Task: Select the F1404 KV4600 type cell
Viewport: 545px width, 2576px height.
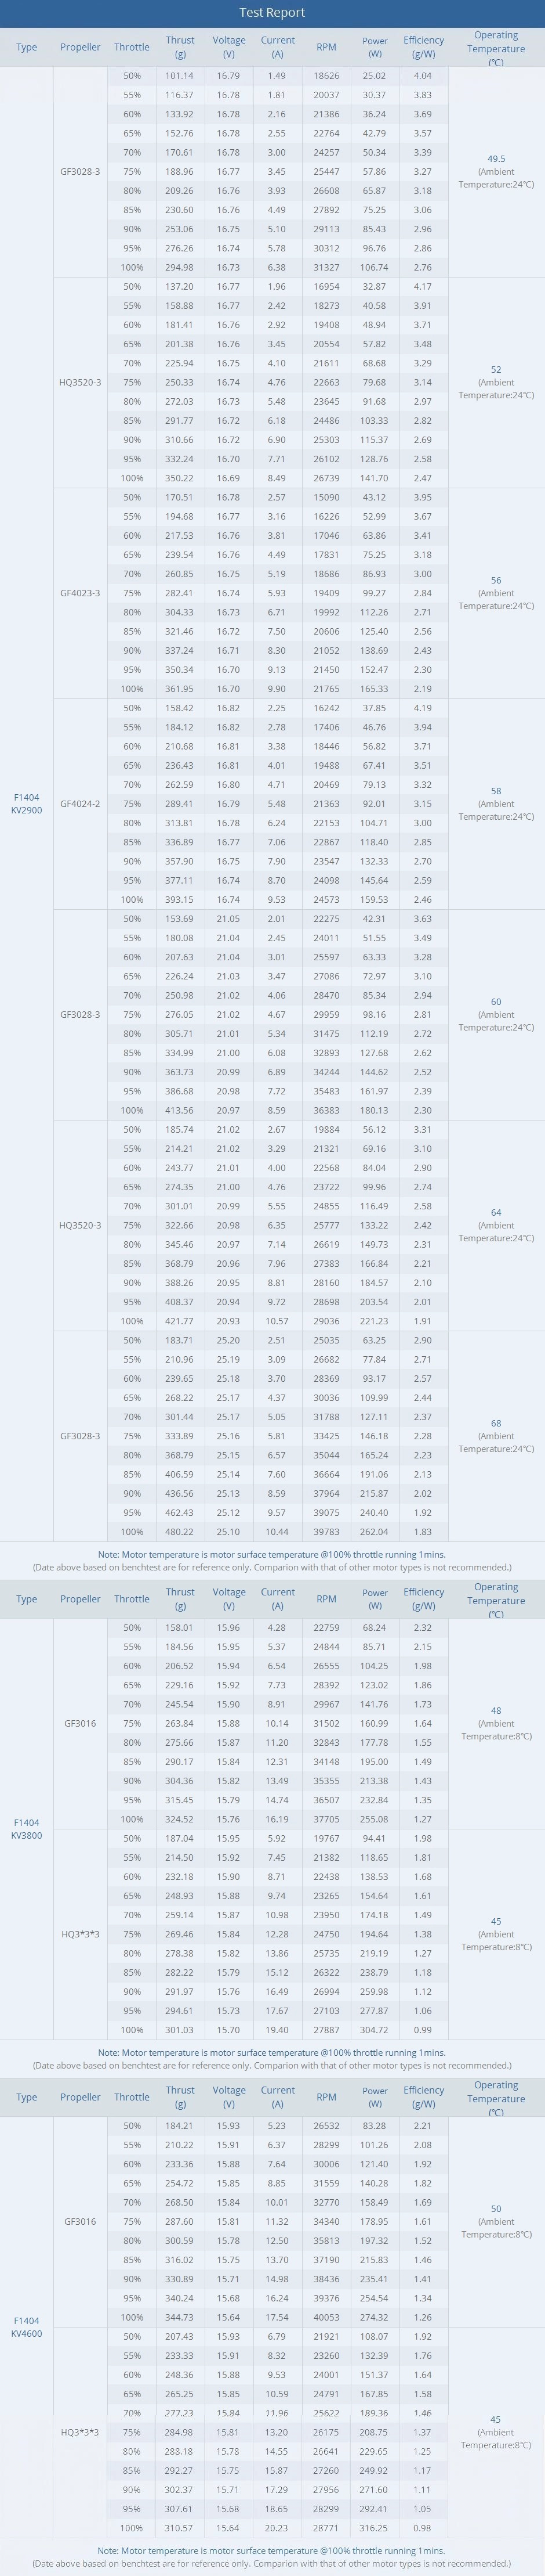Action: (27, 2326)
